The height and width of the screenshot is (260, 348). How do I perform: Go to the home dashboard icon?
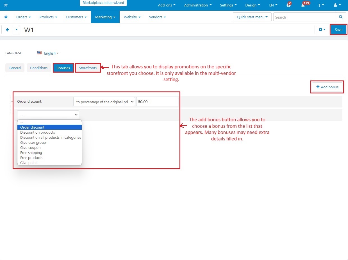coord(6,17)
